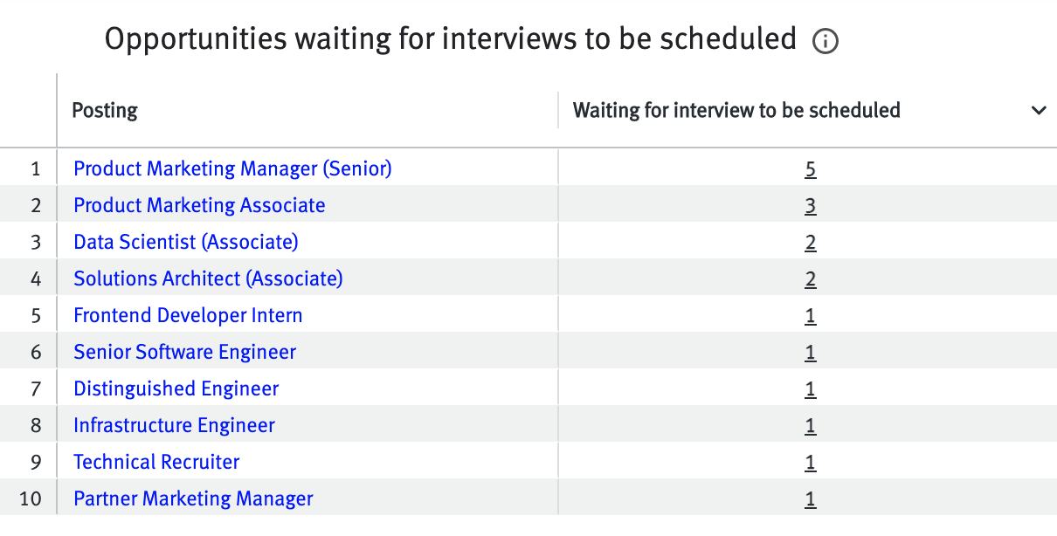Open the Technical Recruiter posting

coord(155,461)
